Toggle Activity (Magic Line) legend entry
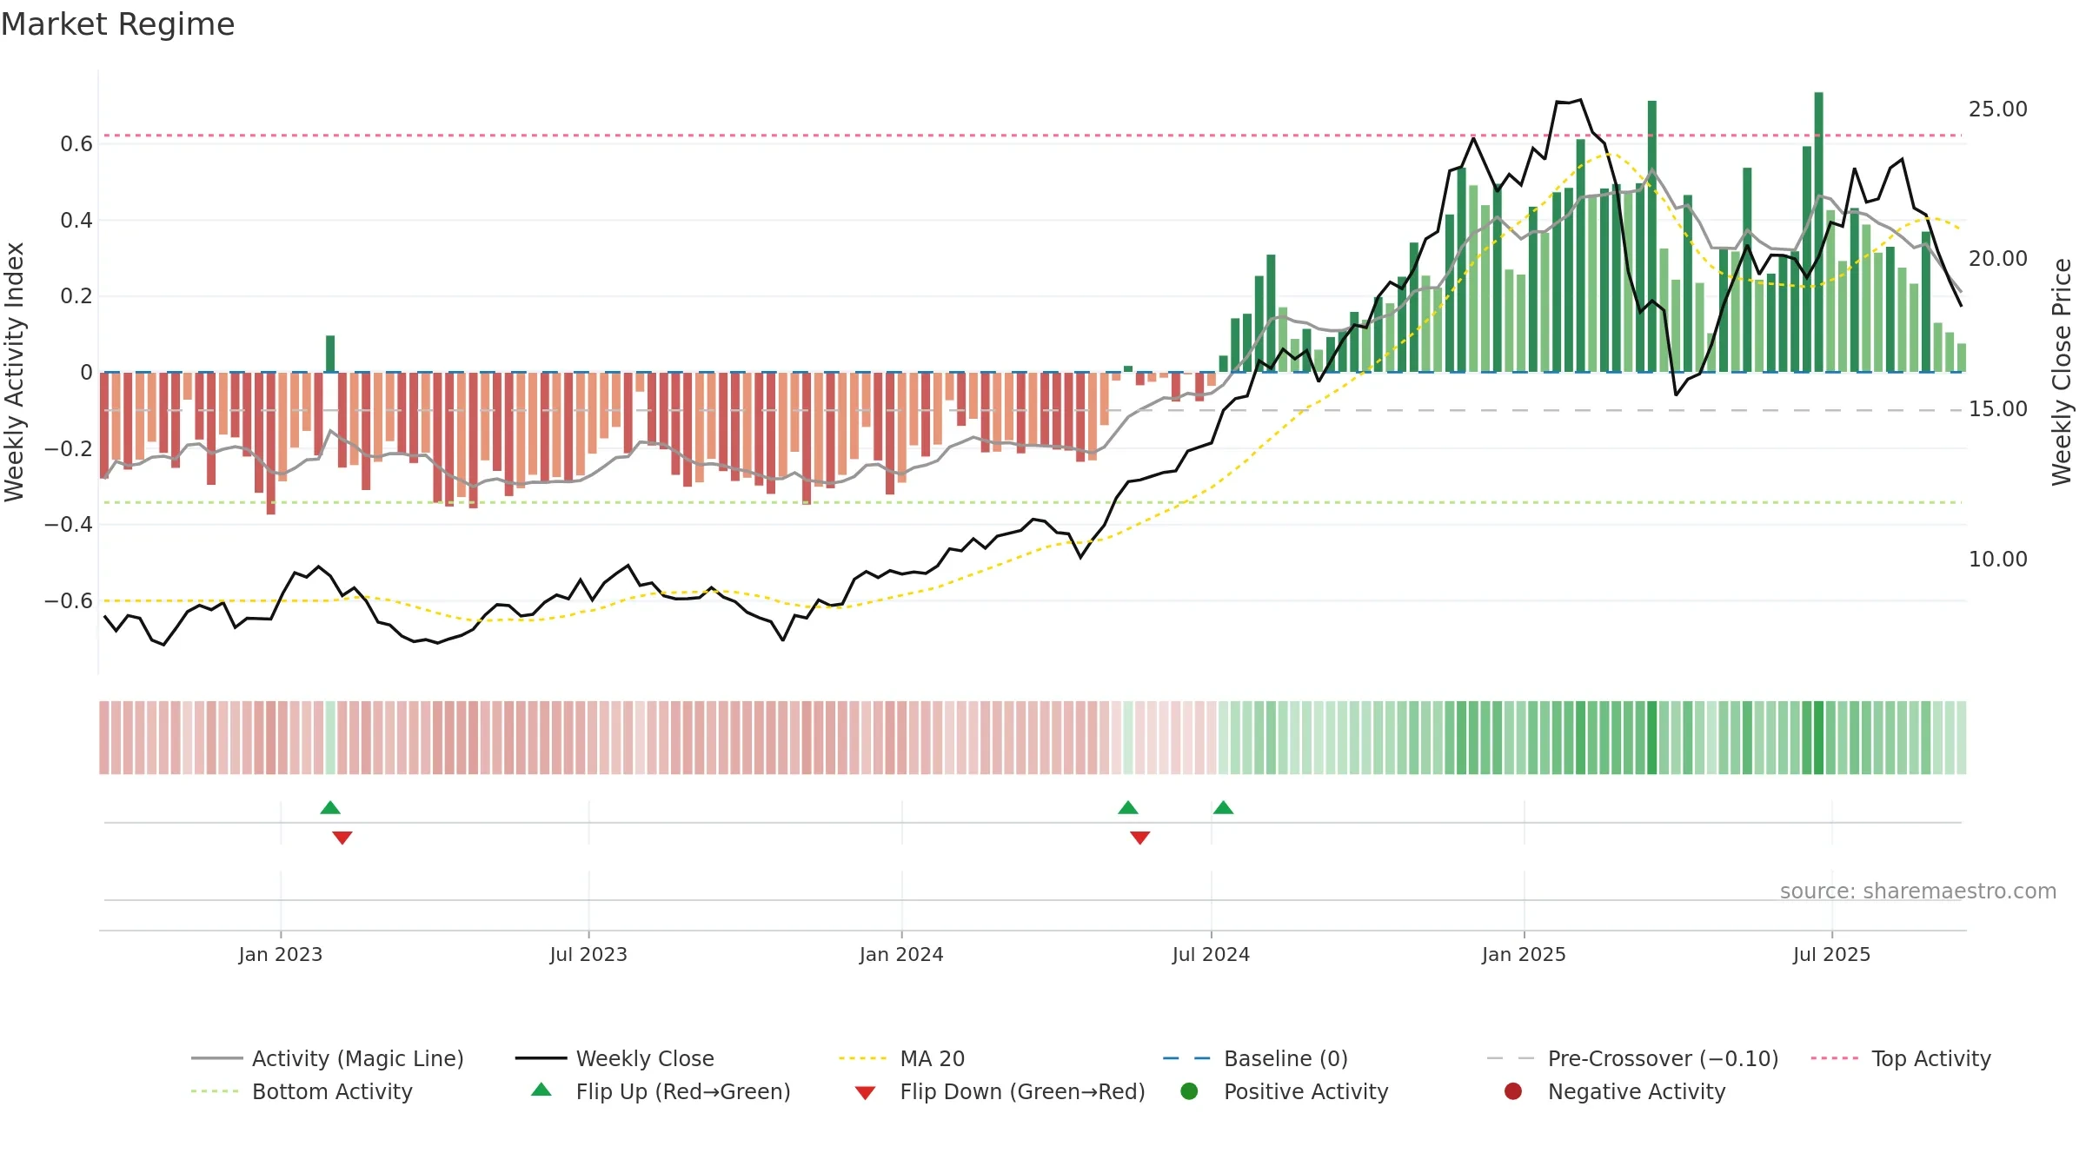Viewport: 2086px width, 1173px height. [x=328, y=1058]
